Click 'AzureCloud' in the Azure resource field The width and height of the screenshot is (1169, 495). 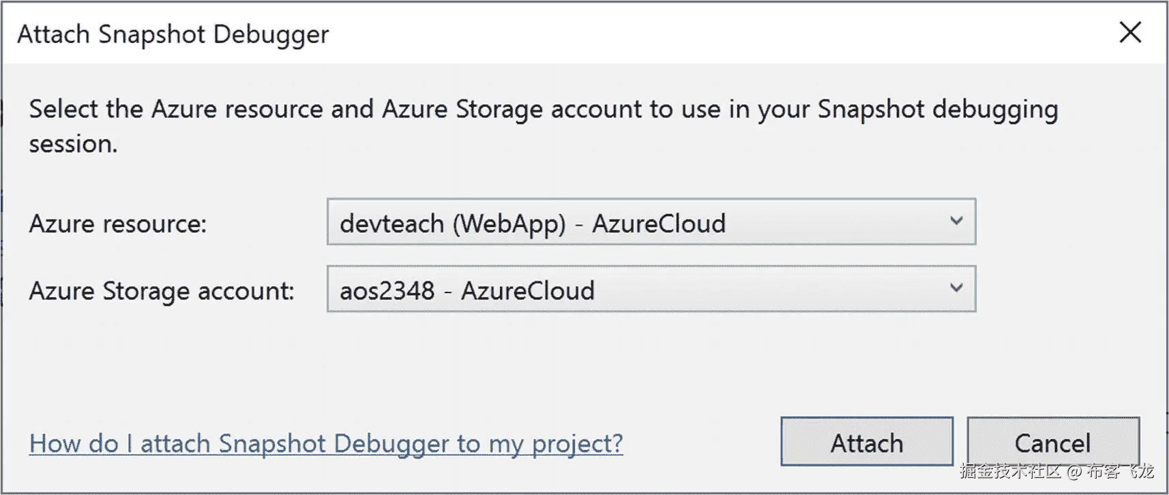[658, 224]
